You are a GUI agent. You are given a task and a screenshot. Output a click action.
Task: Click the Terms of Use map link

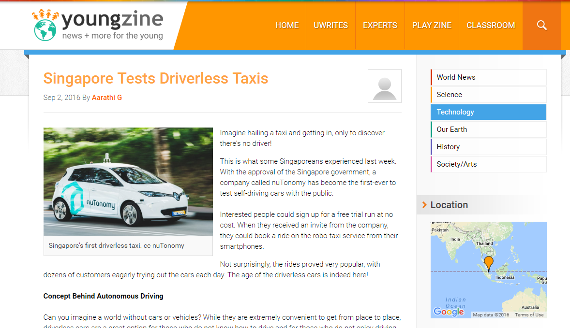pos(529,314)
